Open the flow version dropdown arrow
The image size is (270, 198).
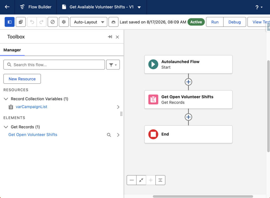click(139, 7)
